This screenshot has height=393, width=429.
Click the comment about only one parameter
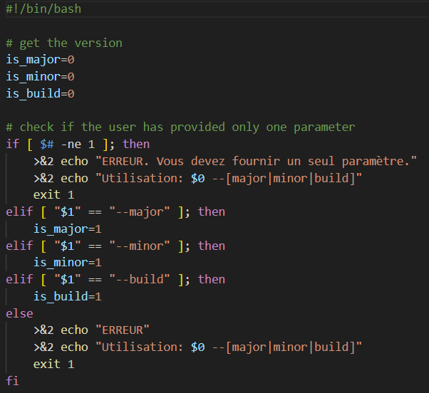click(x=180, y=127)
